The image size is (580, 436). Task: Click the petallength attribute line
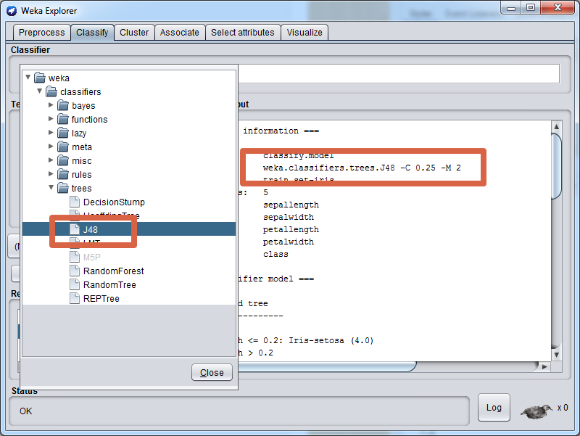point(291,229)
